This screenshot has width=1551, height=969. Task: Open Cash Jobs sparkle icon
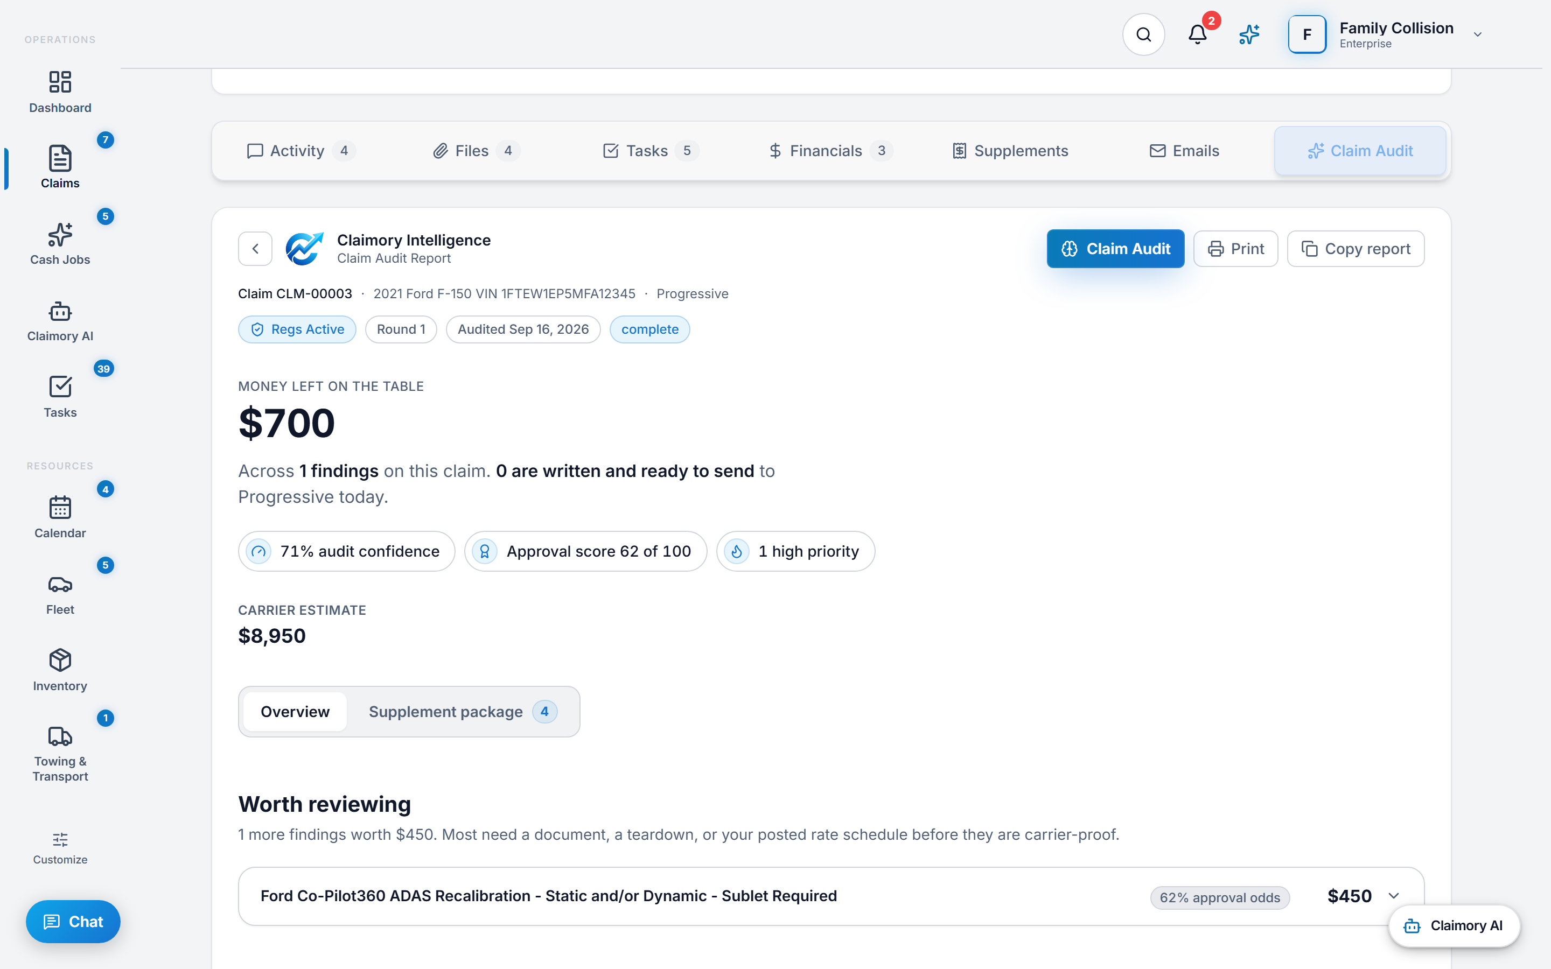click(60, 235)
